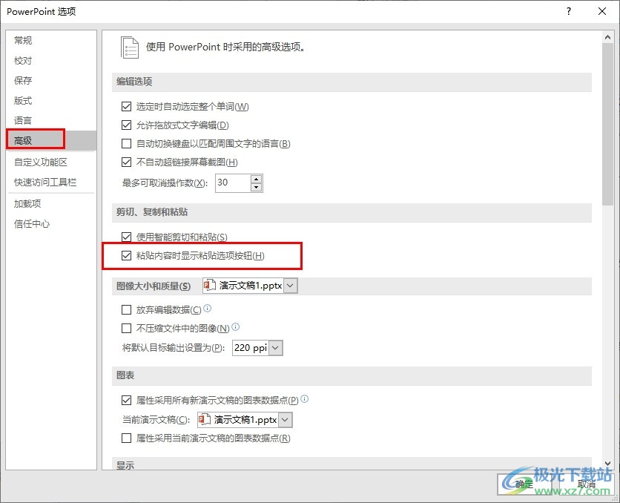Click the vertical scrollbar thumb
This screenshot has height=503, width=620.
[607, 125]
